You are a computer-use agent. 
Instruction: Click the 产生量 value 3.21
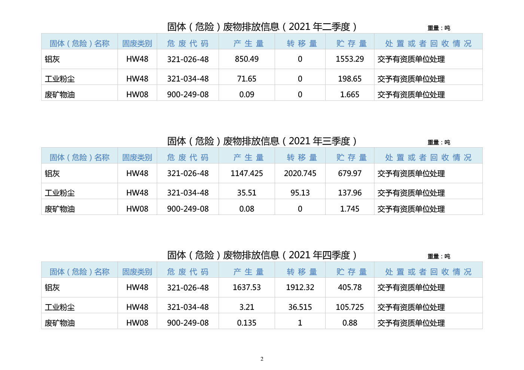click(247, 307)
